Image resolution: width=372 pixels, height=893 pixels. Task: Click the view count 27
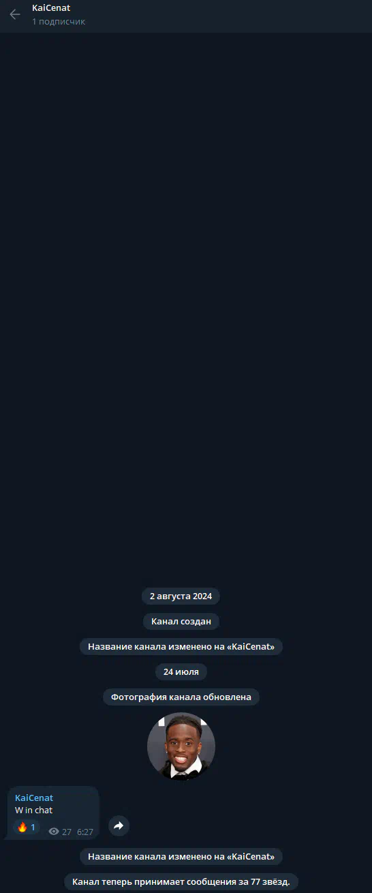tap(67, 832)
